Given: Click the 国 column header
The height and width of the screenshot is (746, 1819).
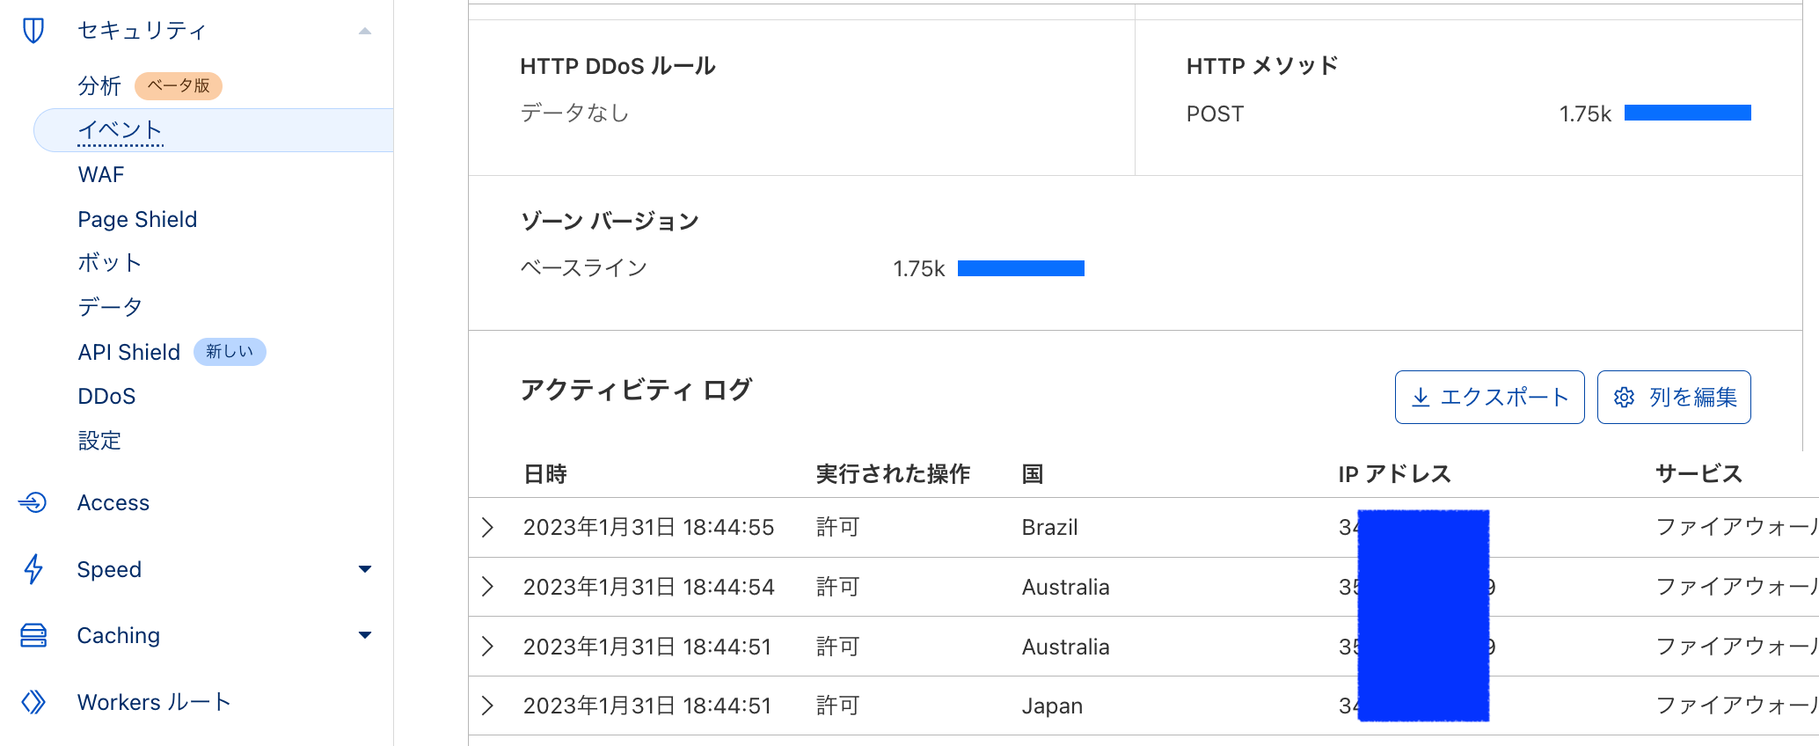Looking at the screenshot, I should [1033, 474].
